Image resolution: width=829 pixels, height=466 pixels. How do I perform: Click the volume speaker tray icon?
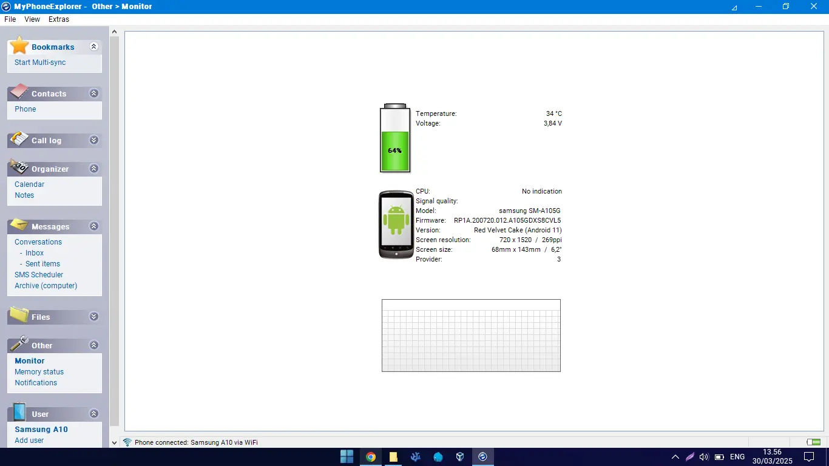704,457
